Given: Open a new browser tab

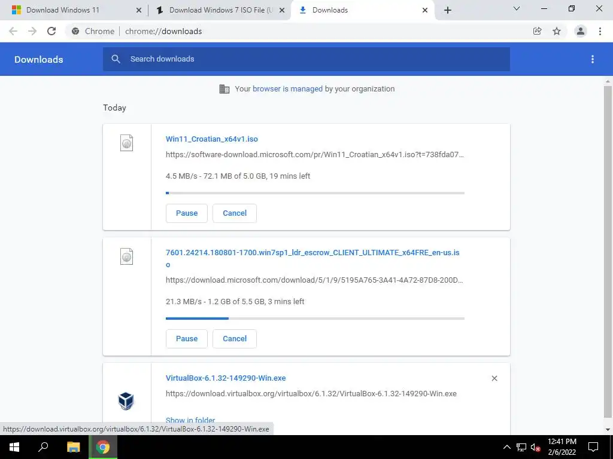Looking at the screenshot, I should click(x=448, y=10).
